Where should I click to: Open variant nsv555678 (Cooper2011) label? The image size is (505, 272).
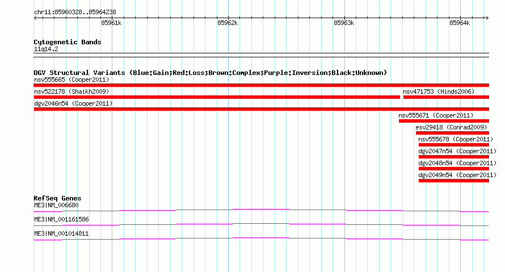tap(456, 139)
